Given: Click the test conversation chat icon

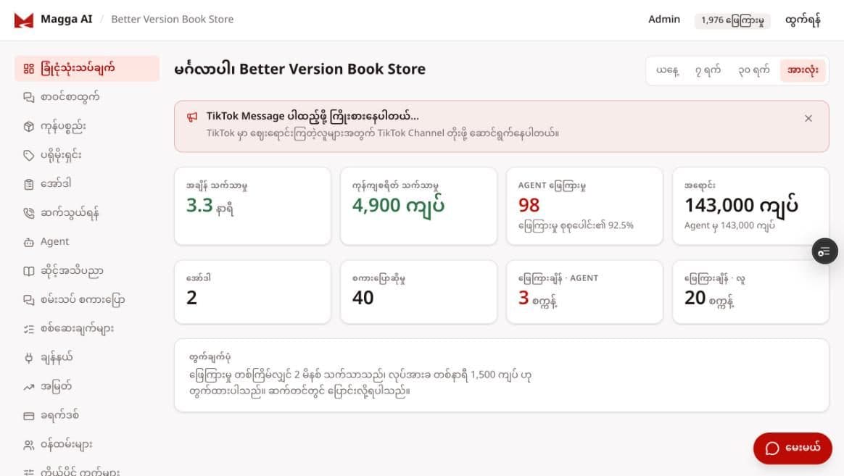Looking at the screenshot, I should tap(28, 300).
